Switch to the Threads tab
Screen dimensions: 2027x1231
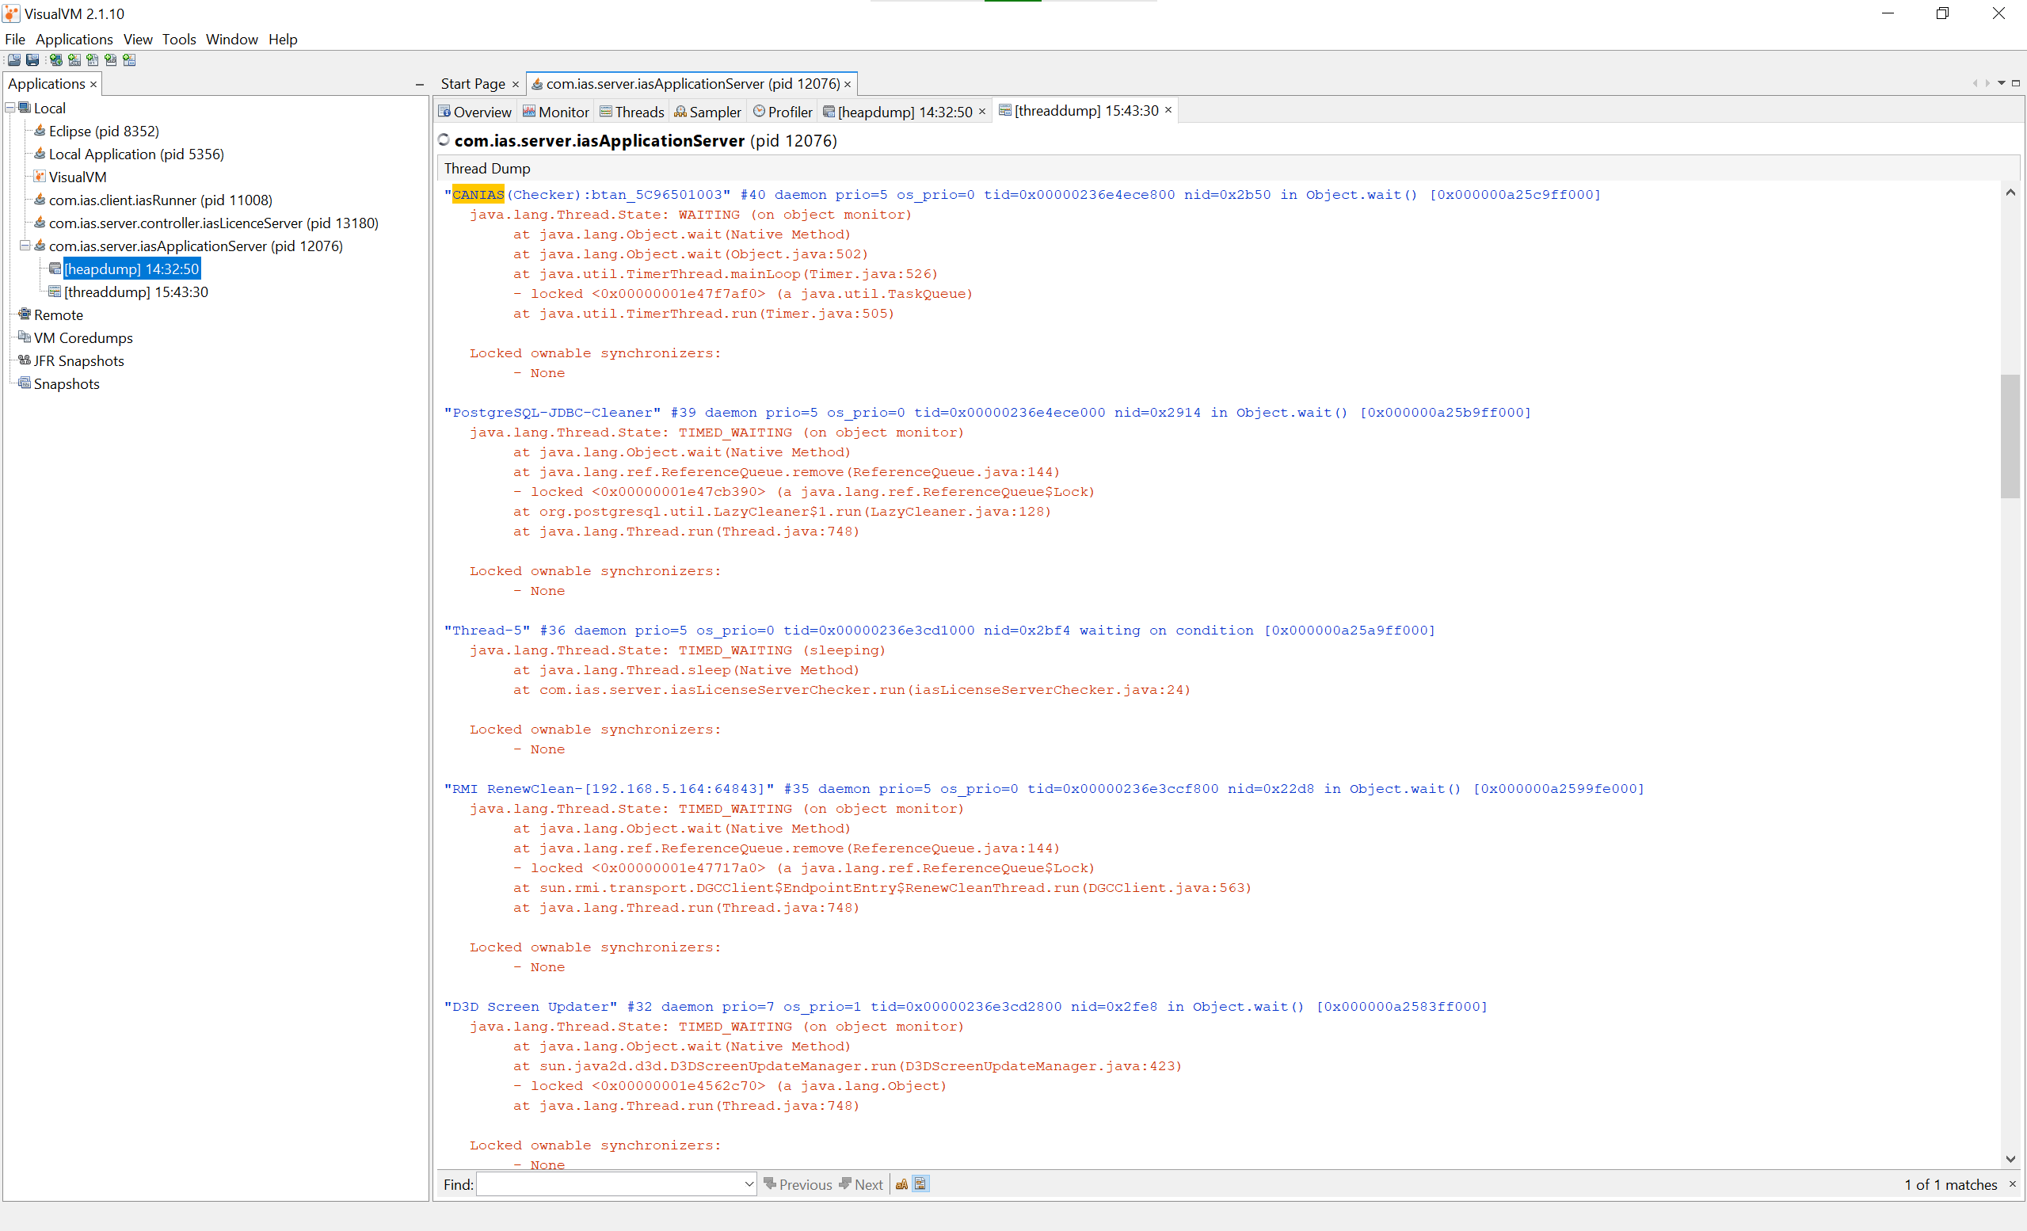(x=632, y=112)
